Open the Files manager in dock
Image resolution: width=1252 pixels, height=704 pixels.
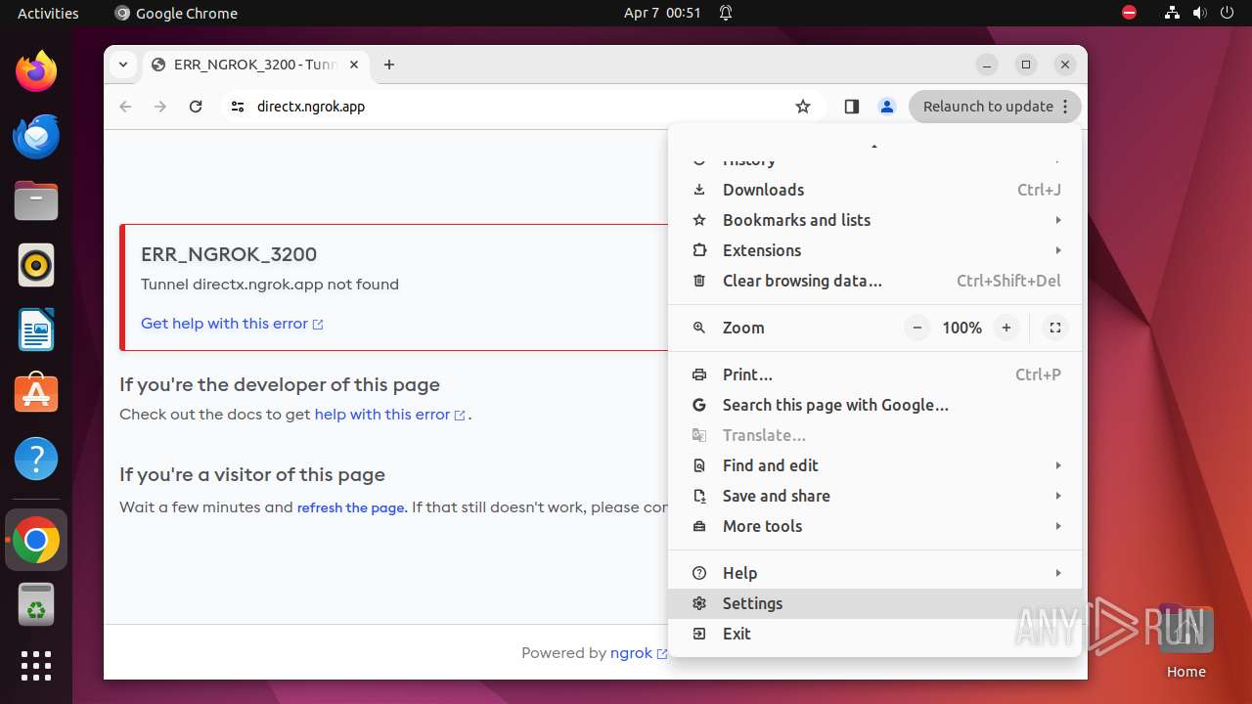click(36, 200)
